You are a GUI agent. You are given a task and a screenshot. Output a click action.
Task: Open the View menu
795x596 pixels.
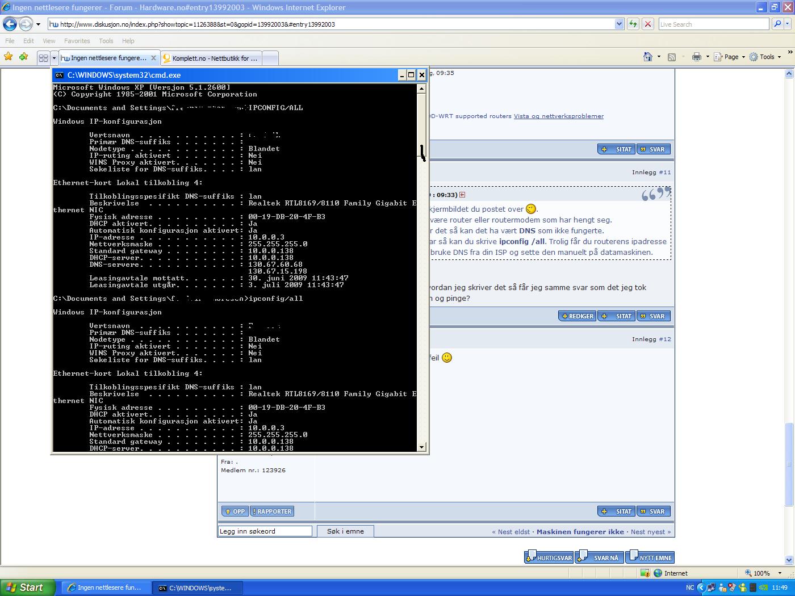coord(49,41)
